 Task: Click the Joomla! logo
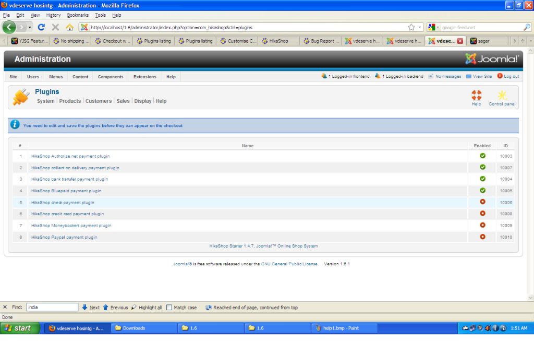coord(492,59)
